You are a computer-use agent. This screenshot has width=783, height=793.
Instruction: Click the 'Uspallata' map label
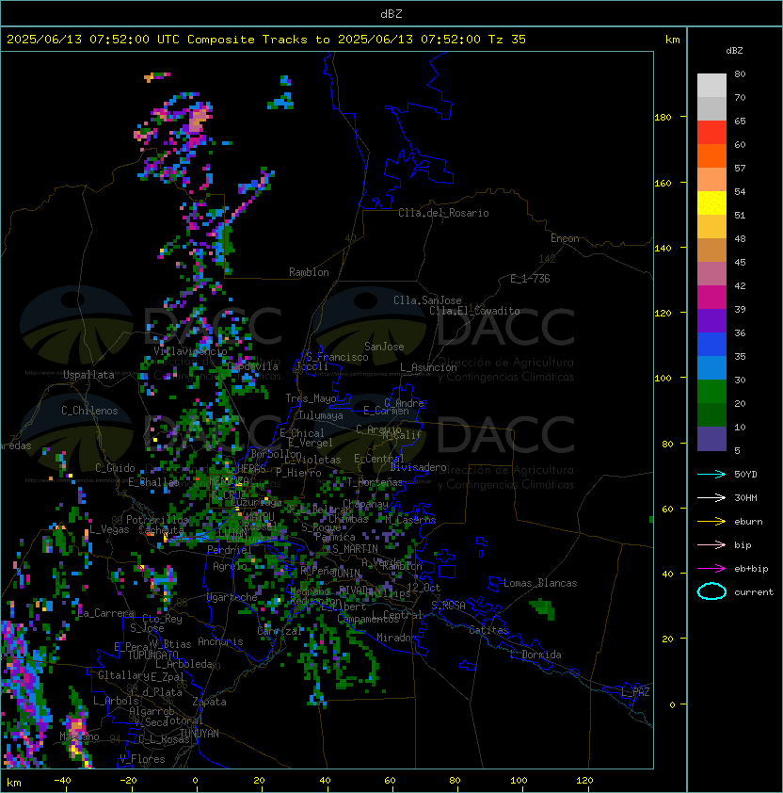tap(88, 375)
